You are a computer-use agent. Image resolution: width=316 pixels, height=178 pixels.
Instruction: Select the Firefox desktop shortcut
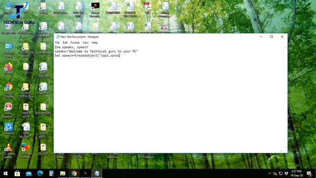[8, 69]
